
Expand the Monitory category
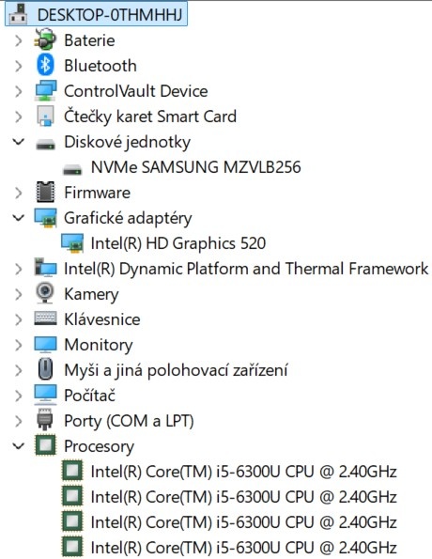pyautogui.click(x=19, y=345)
